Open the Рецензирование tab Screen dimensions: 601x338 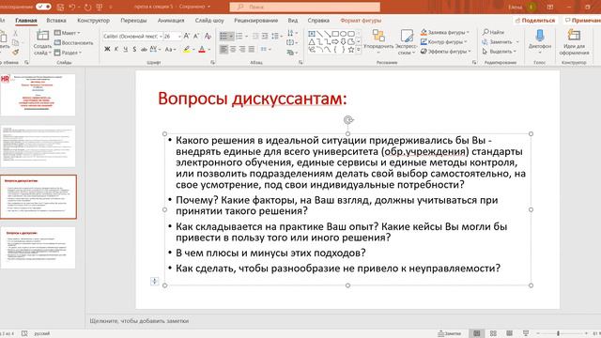point(255,21)
